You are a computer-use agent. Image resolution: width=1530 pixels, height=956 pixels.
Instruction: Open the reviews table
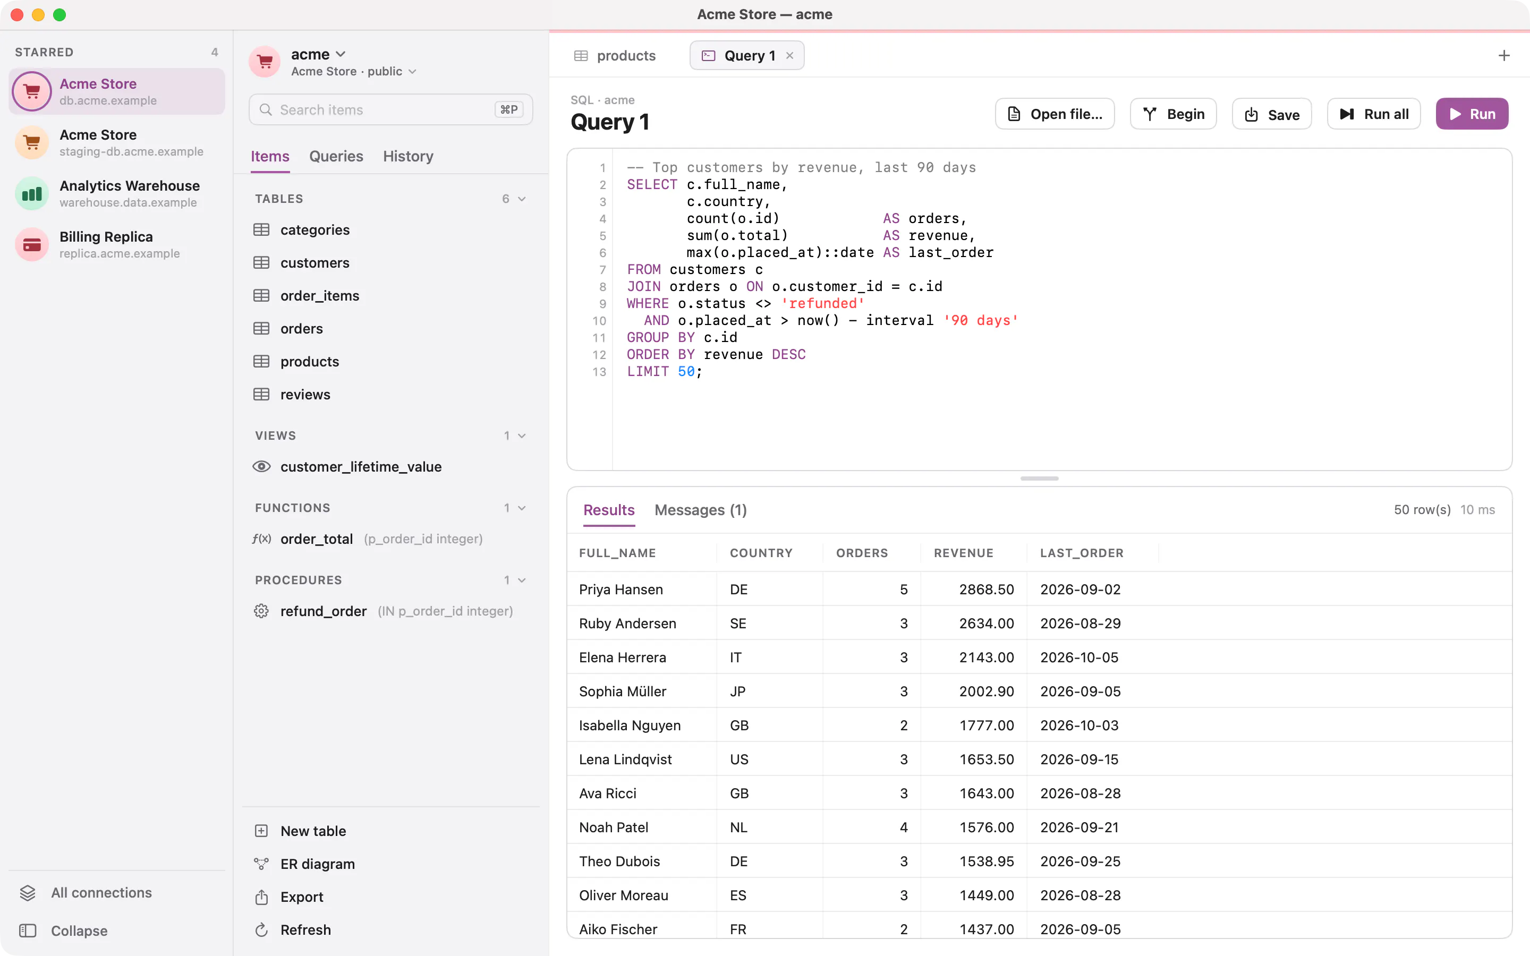click(390, 394)
